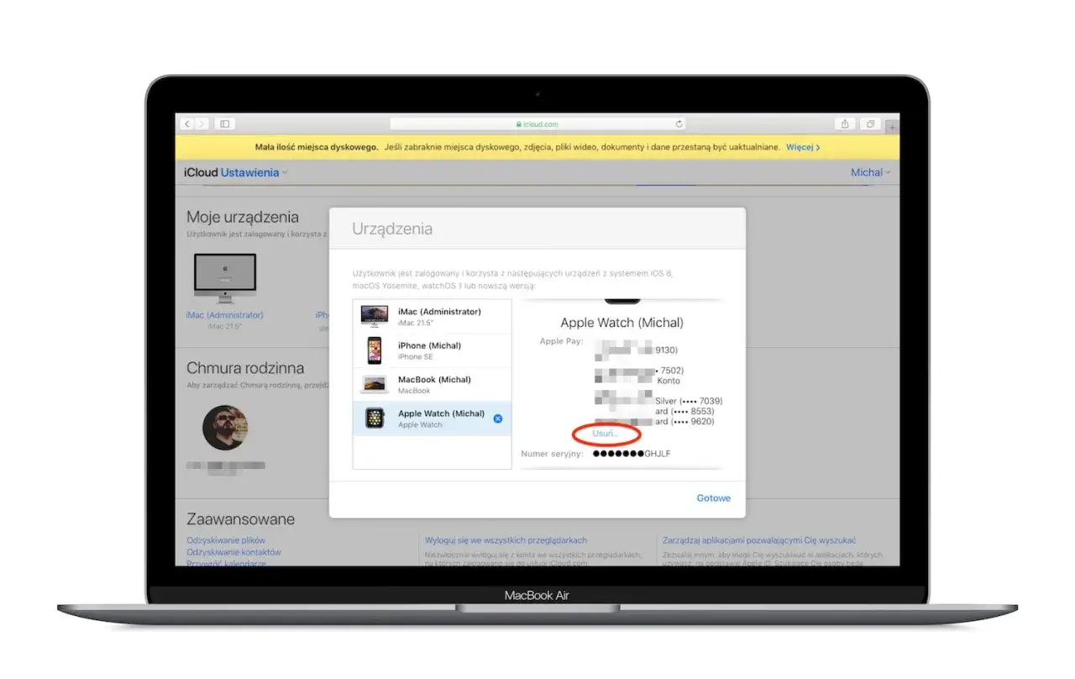
Task: Click Odzyskiwanie plików link
Action: pyautogui.click(x=226, y=540)
